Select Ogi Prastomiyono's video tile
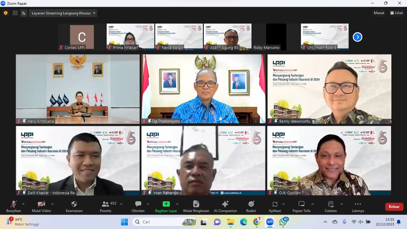The image size is (407, 229). point(203,89)
